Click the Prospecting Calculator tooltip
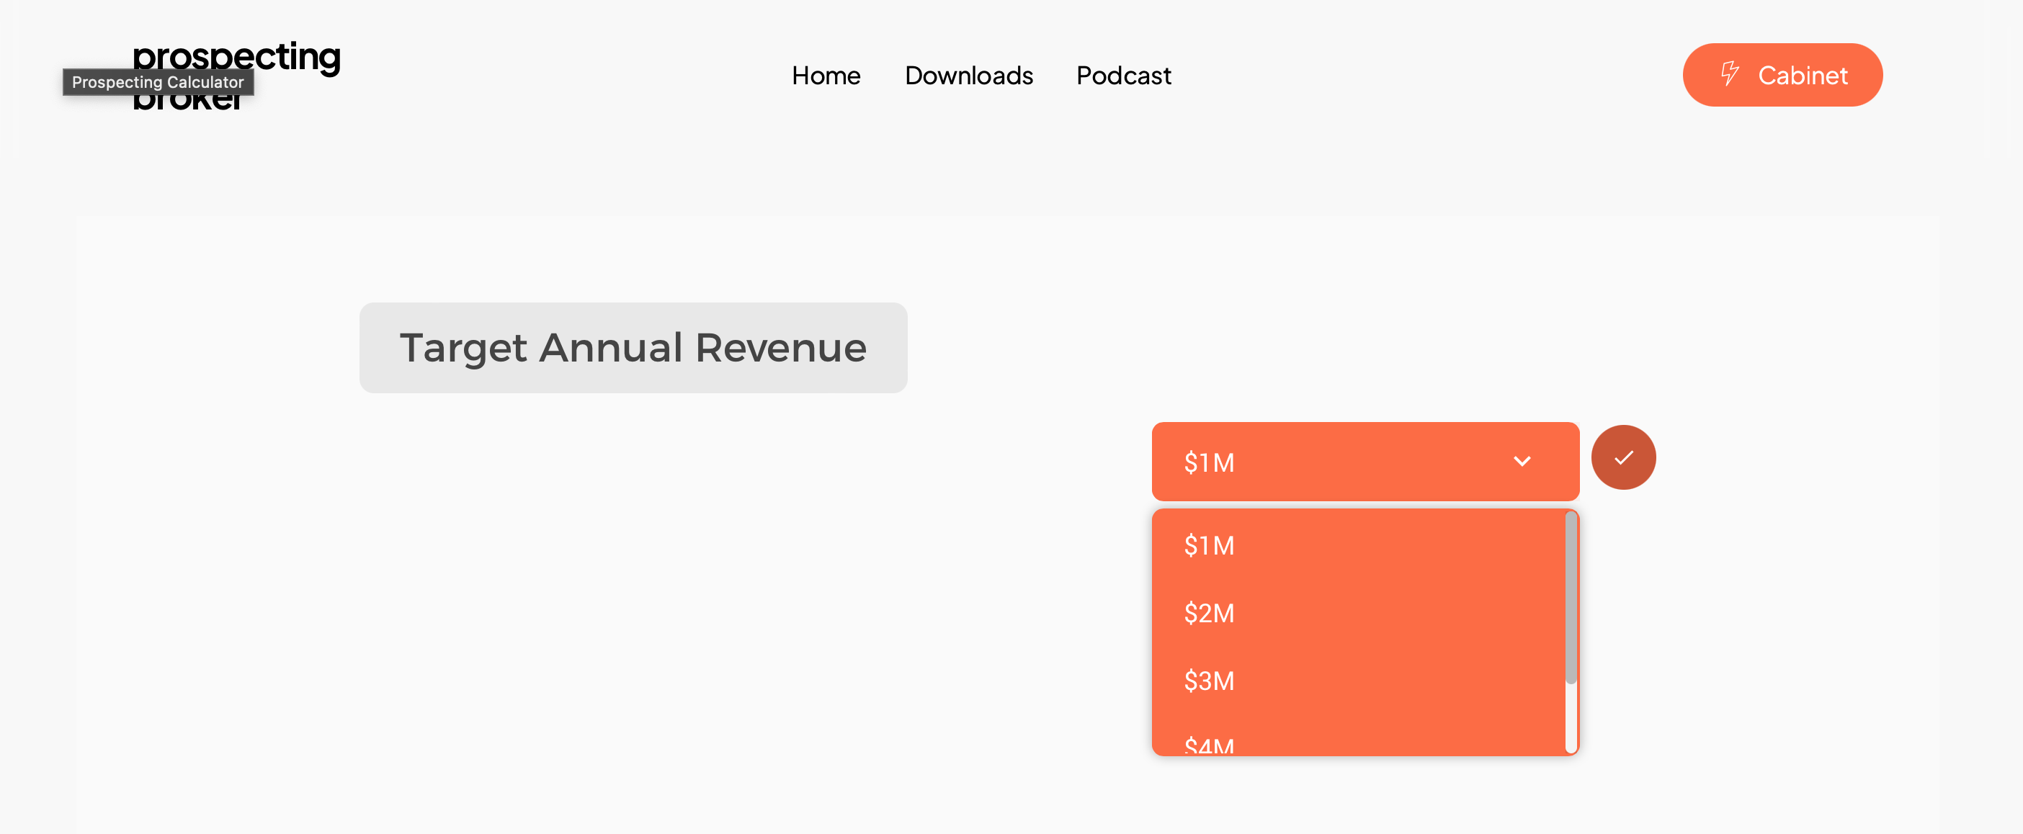 click(x=158, y=82)
